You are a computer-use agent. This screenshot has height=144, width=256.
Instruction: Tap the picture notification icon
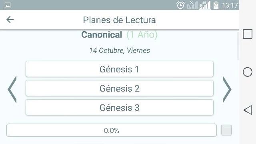(x=8, y=5)
